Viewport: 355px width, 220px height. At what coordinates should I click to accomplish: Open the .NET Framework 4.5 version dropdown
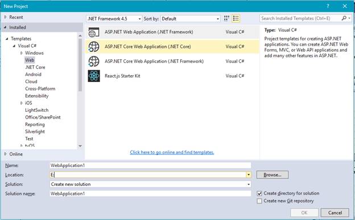(x=114, y=19)
